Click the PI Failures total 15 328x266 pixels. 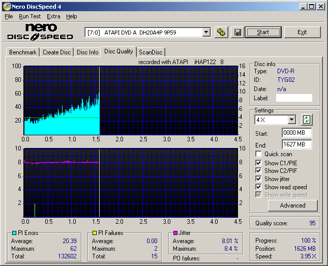(155, 256)
